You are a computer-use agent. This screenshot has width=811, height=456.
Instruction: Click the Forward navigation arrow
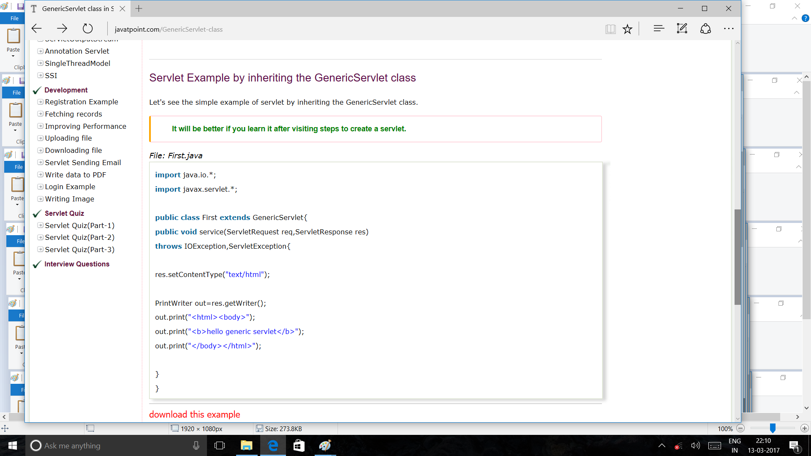point(62,29)
